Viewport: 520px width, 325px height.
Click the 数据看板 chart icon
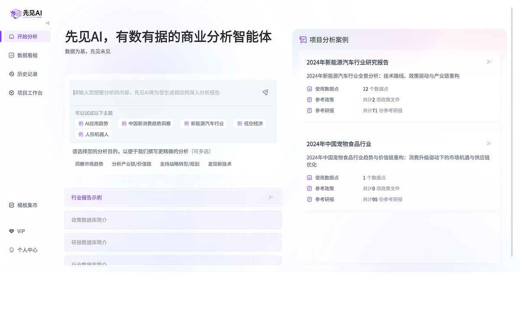tap(12, 55)
